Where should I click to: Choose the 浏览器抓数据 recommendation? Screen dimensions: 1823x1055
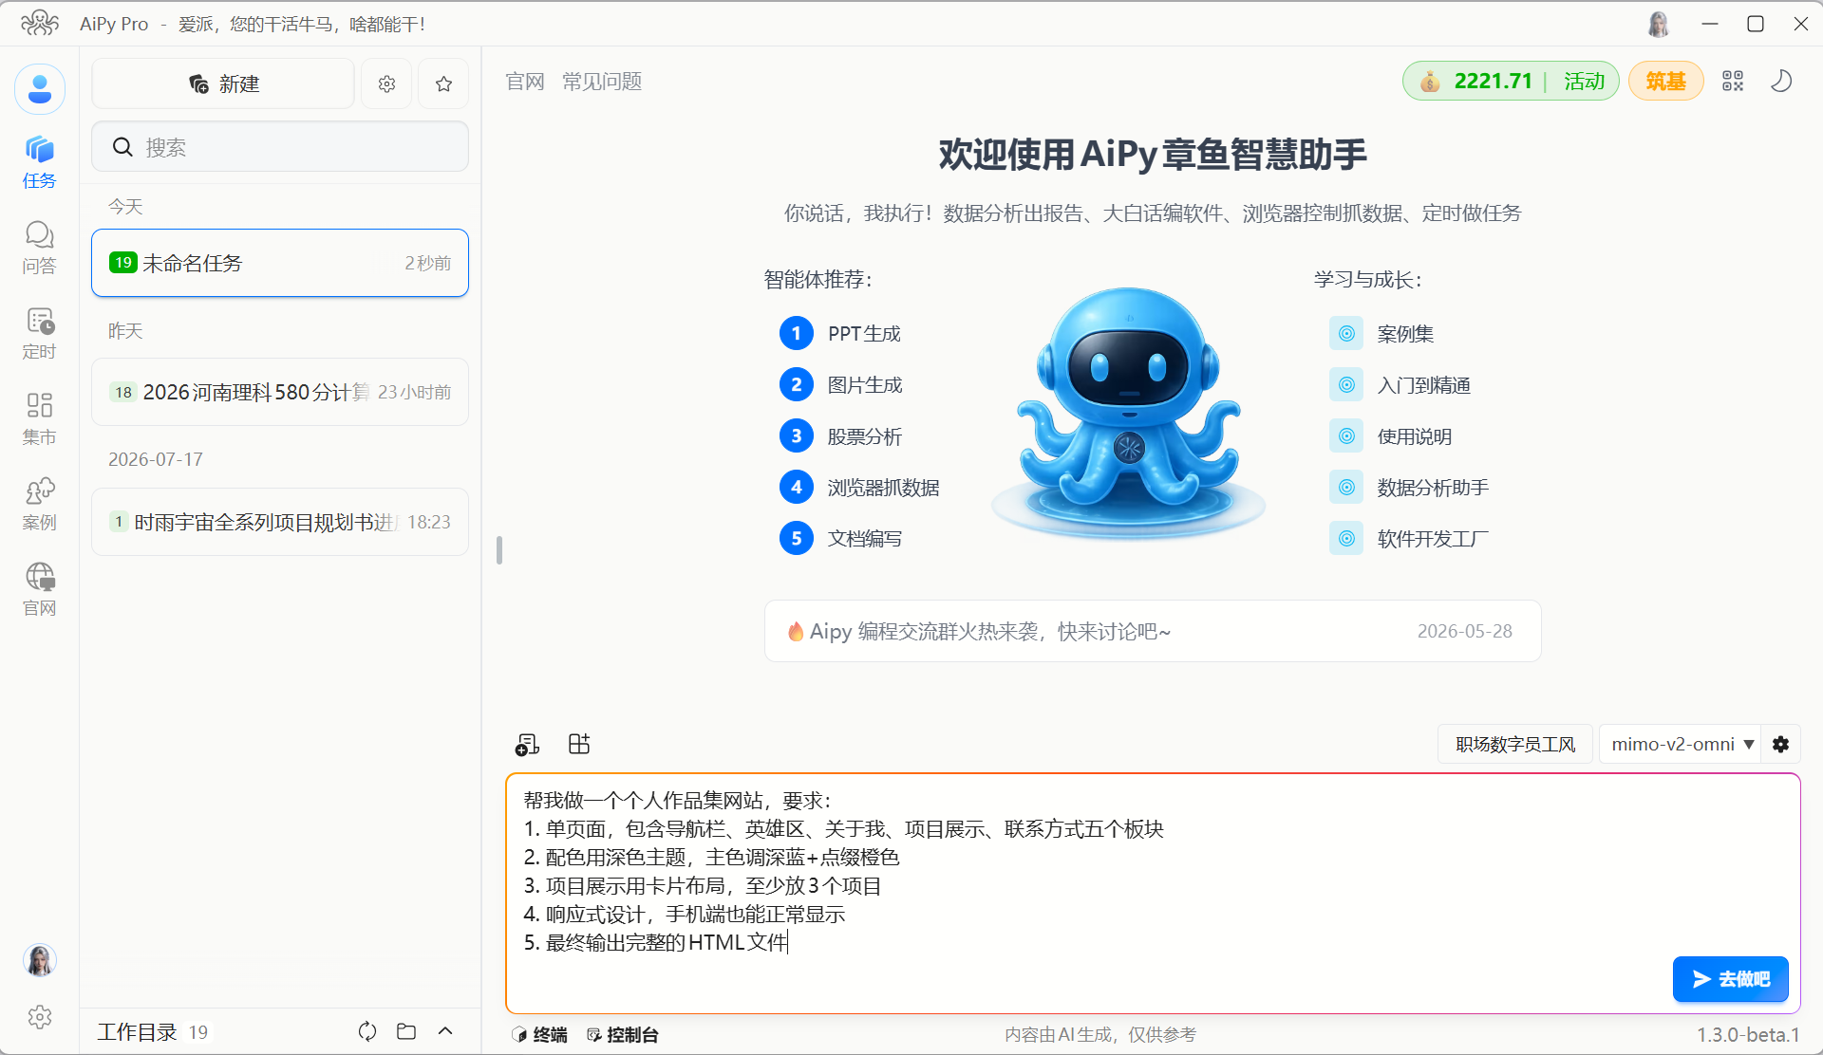pyautogui.click(x=859, y=488)
